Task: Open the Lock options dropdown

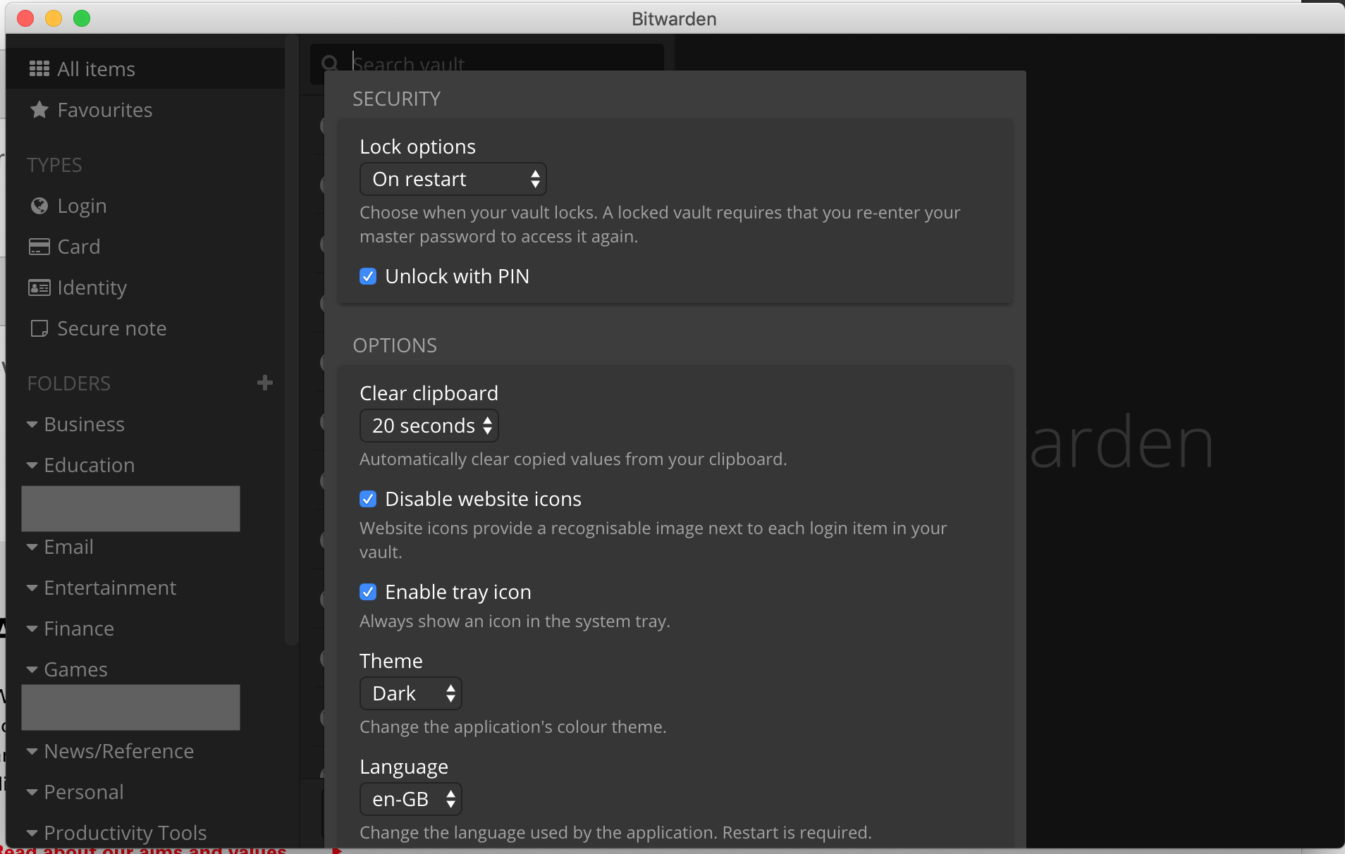Action: [453, 179]
